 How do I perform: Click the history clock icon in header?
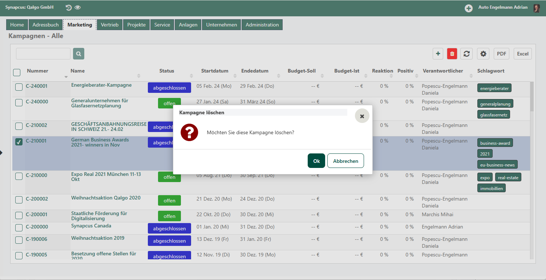click(69, 8)
